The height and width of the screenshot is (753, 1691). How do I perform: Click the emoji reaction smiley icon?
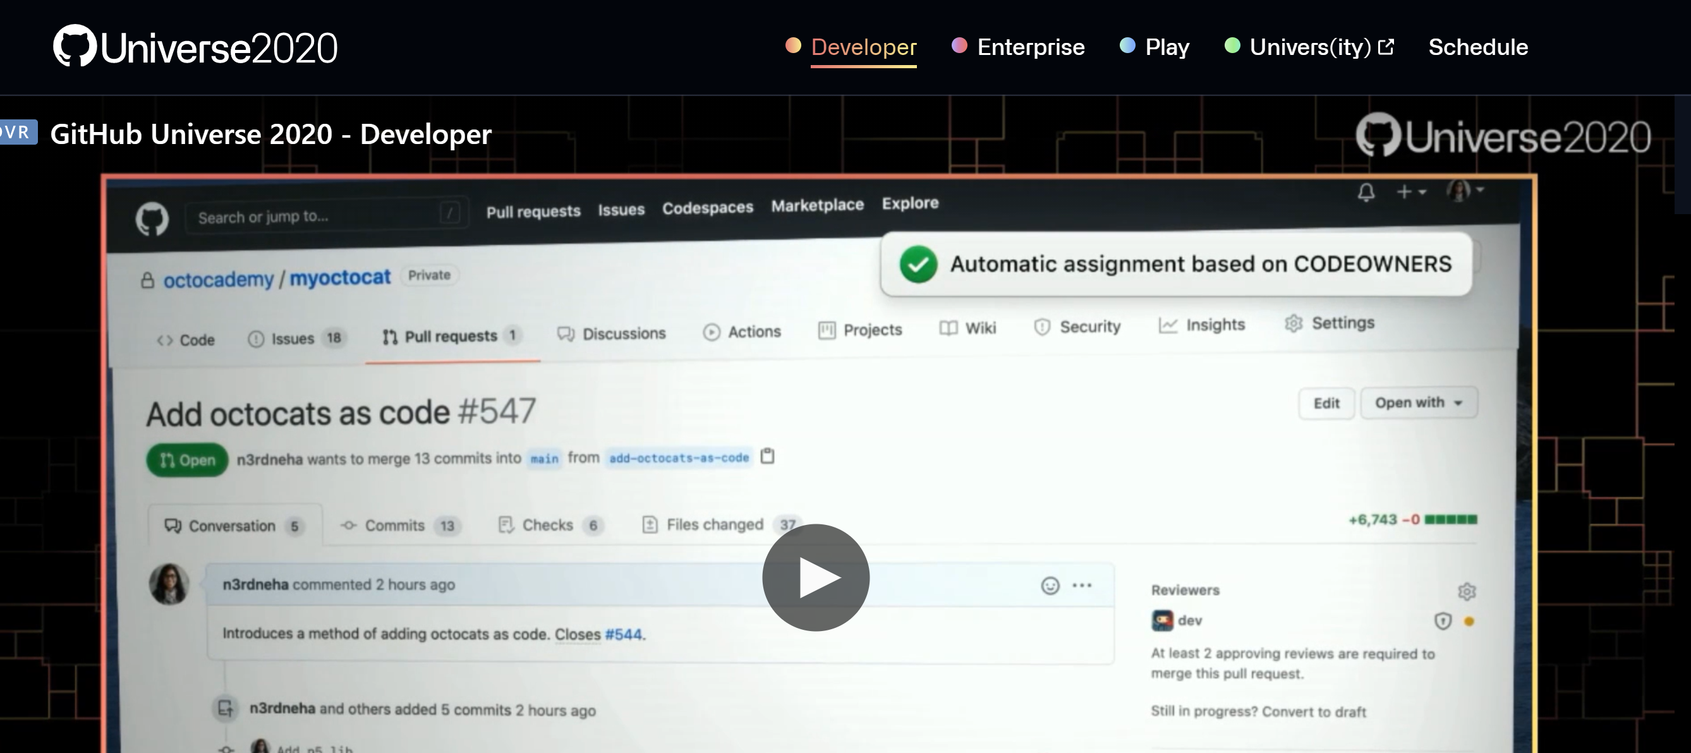click(x=1050, y=585)
